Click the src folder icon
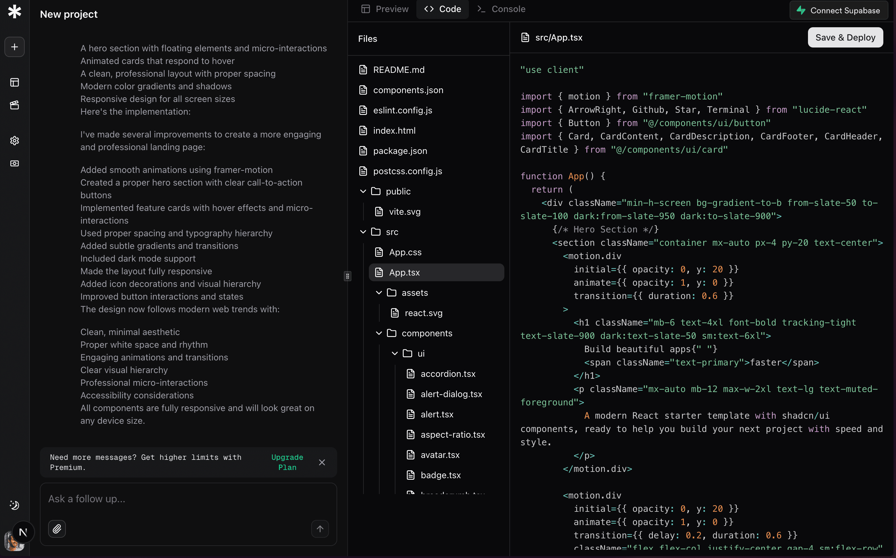This screenshot has height=558, width=896. (x=376, y=232)
